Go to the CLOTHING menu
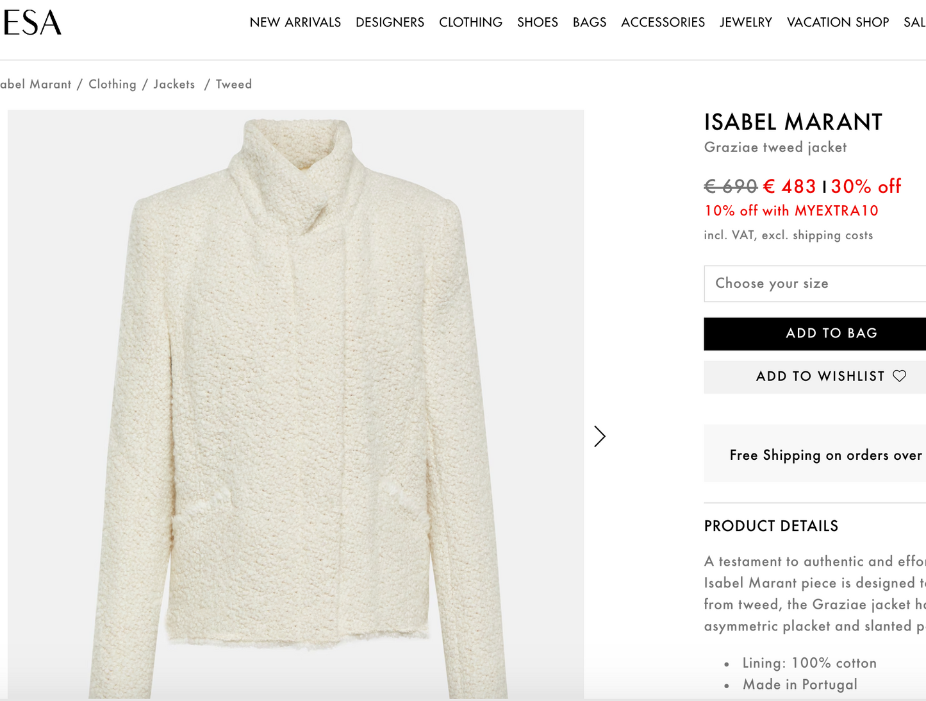Viewport: 926px width, 701px height. click(x=470, y=22)
